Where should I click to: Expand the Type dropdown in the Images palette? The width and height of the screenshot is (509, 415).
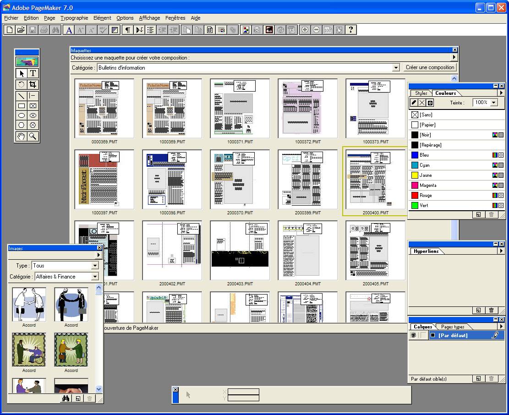95,266
